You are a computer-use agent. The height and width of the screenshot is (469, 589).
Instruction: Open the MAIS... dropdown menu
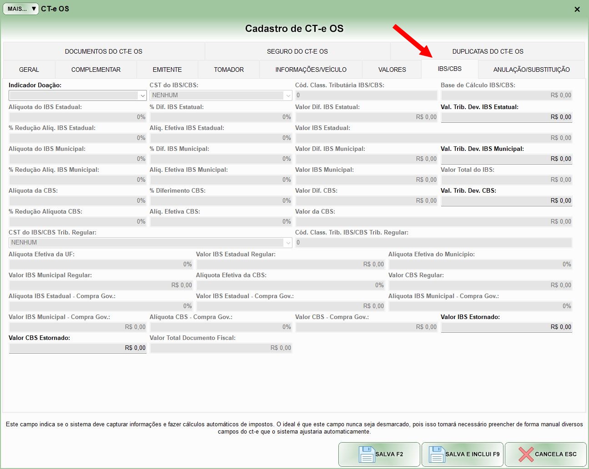pos(21,9)
